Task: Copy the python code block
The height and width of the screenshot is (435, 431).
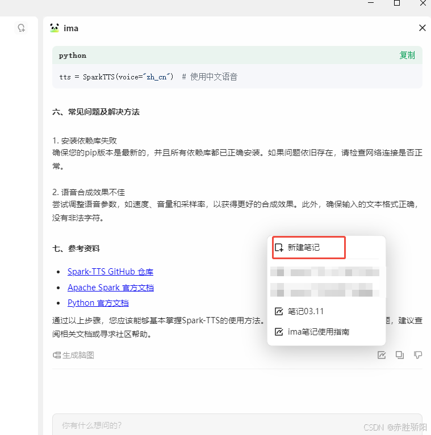Action: [407, 55]
